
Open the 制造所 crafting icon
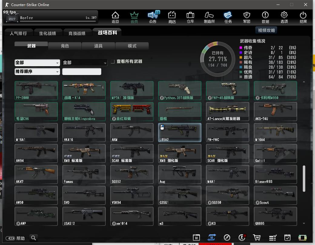click(x=209, y=17)
